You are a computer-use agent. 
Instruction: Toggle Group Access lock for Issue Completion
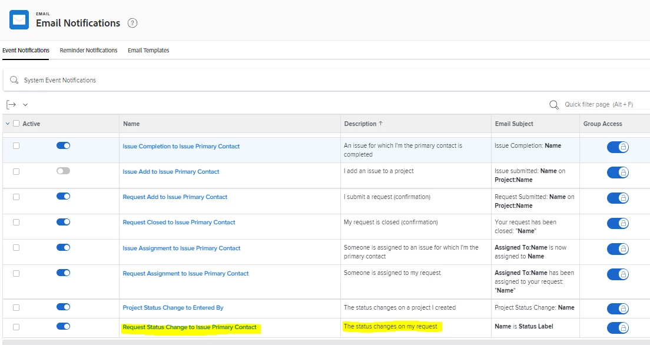(618, 147)
